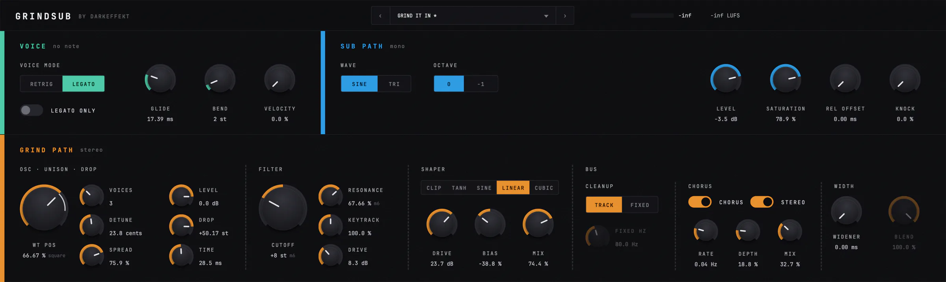
Task: Click the sub path LEVEL knob
Action: coord(726,79)
